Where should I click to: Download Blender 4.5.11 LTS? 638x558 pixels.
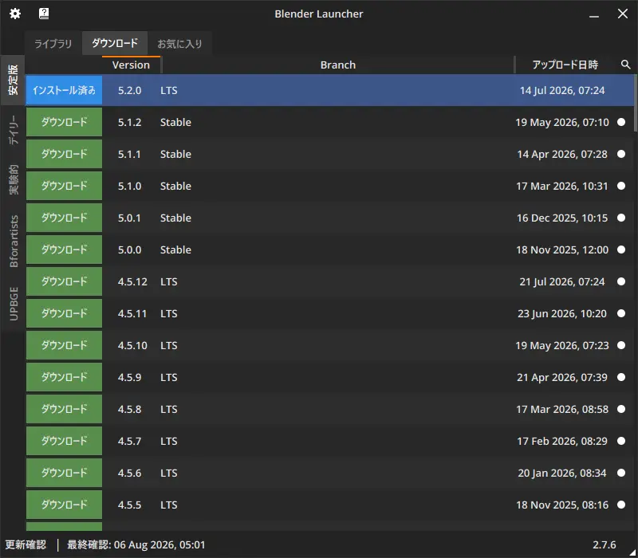[65, 313]
